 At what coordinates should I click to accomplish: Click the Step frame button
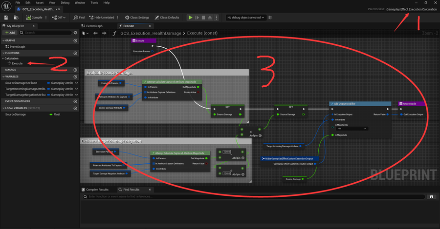pos(197,18)
